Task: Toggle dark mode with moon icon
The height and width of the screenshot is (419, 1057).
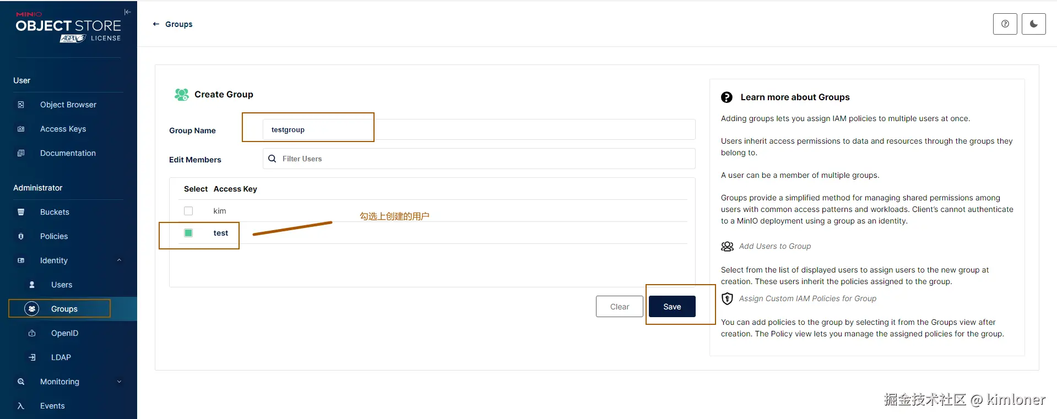Action: click(1034, 24)
